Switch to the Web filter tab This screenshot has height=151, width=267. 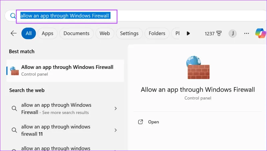click(105, 33)
